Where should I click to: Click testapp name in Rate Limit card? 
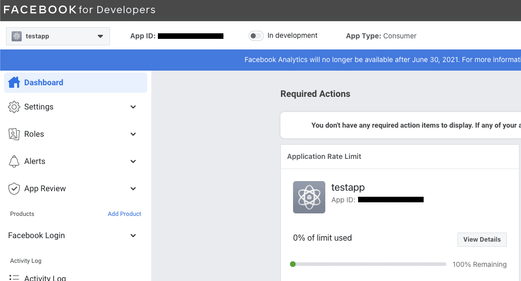[x=348, y=187]
